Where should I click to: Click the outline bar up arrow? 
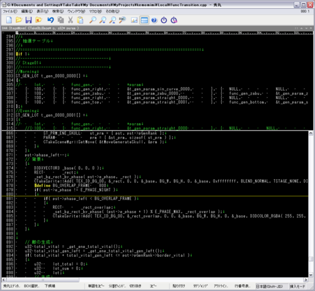click(302, 28)
